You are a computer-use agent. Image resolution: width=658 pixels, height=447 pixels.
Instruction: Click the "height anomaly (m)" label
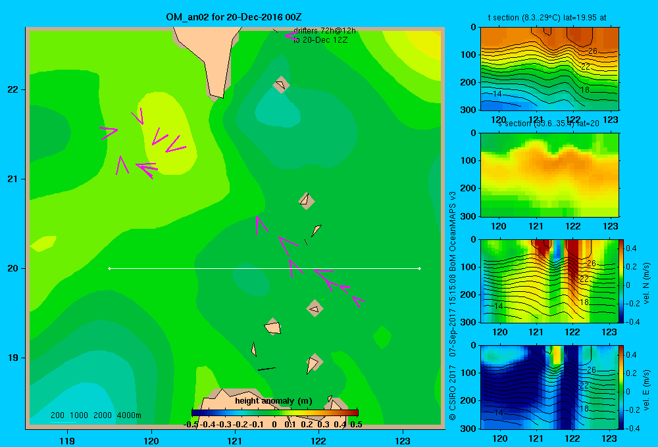click(x=274, y=401)
